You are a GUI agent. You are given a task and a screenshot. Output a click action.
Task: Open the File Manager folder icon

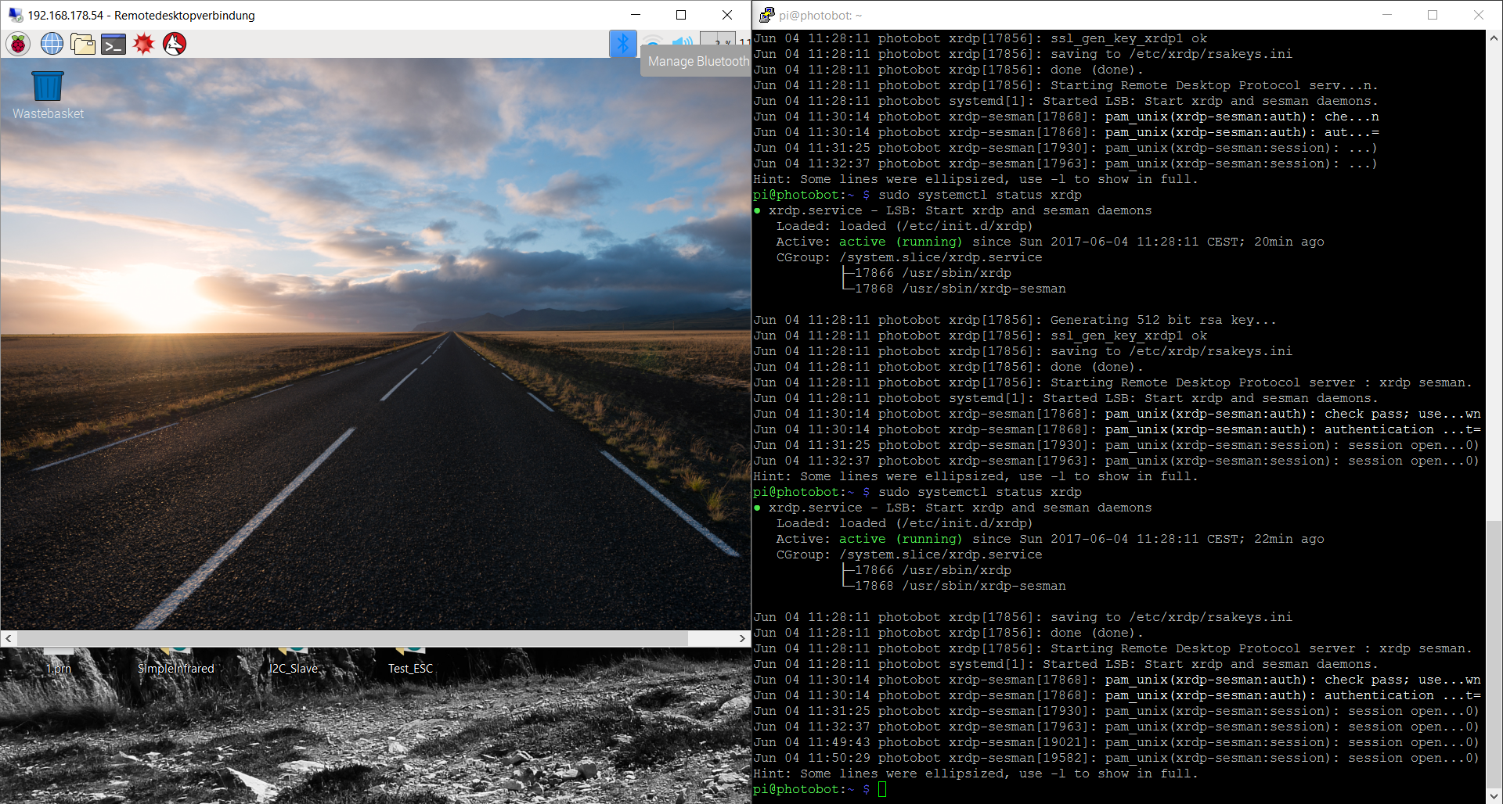click(83, 44)
